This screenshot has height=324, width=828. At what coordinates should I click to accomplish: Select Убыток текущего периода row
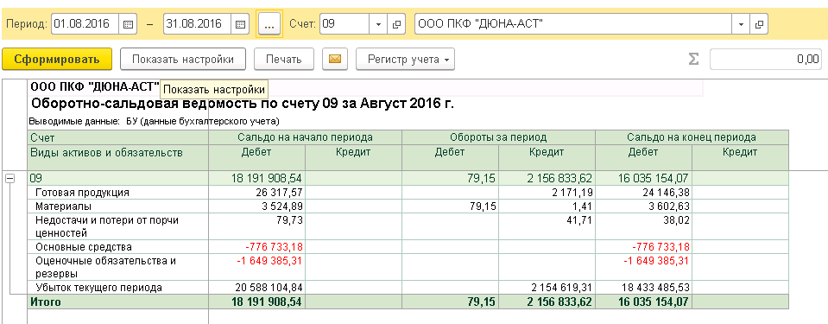point(408,288)
